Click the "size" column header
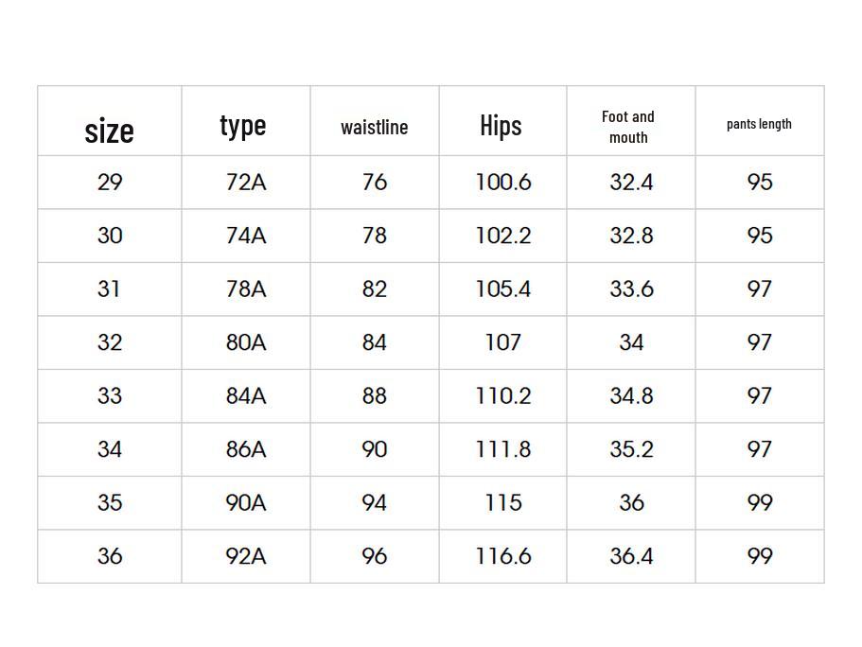Screen dimensions: 862x647 point(110,130)
